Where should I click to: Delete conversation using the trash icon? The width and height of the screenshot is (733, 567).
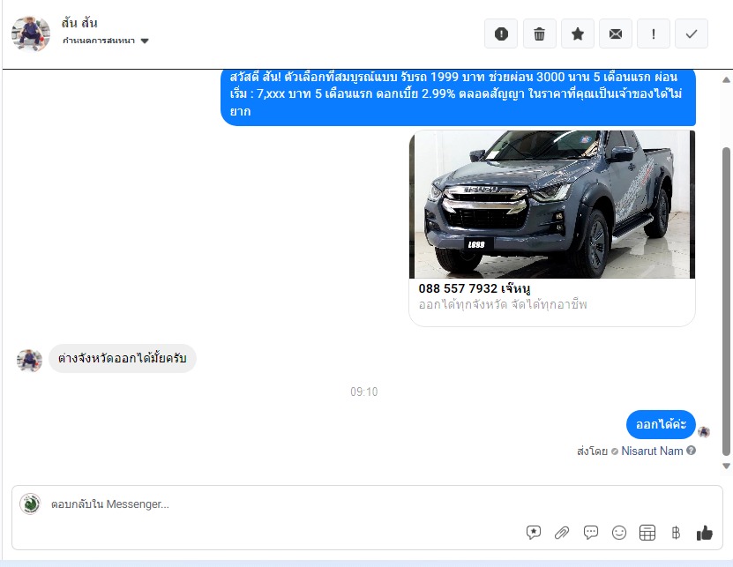539,34
